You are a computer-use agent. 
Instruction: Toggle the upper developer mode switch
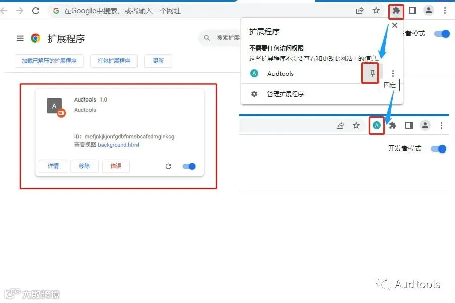point(442,34)
